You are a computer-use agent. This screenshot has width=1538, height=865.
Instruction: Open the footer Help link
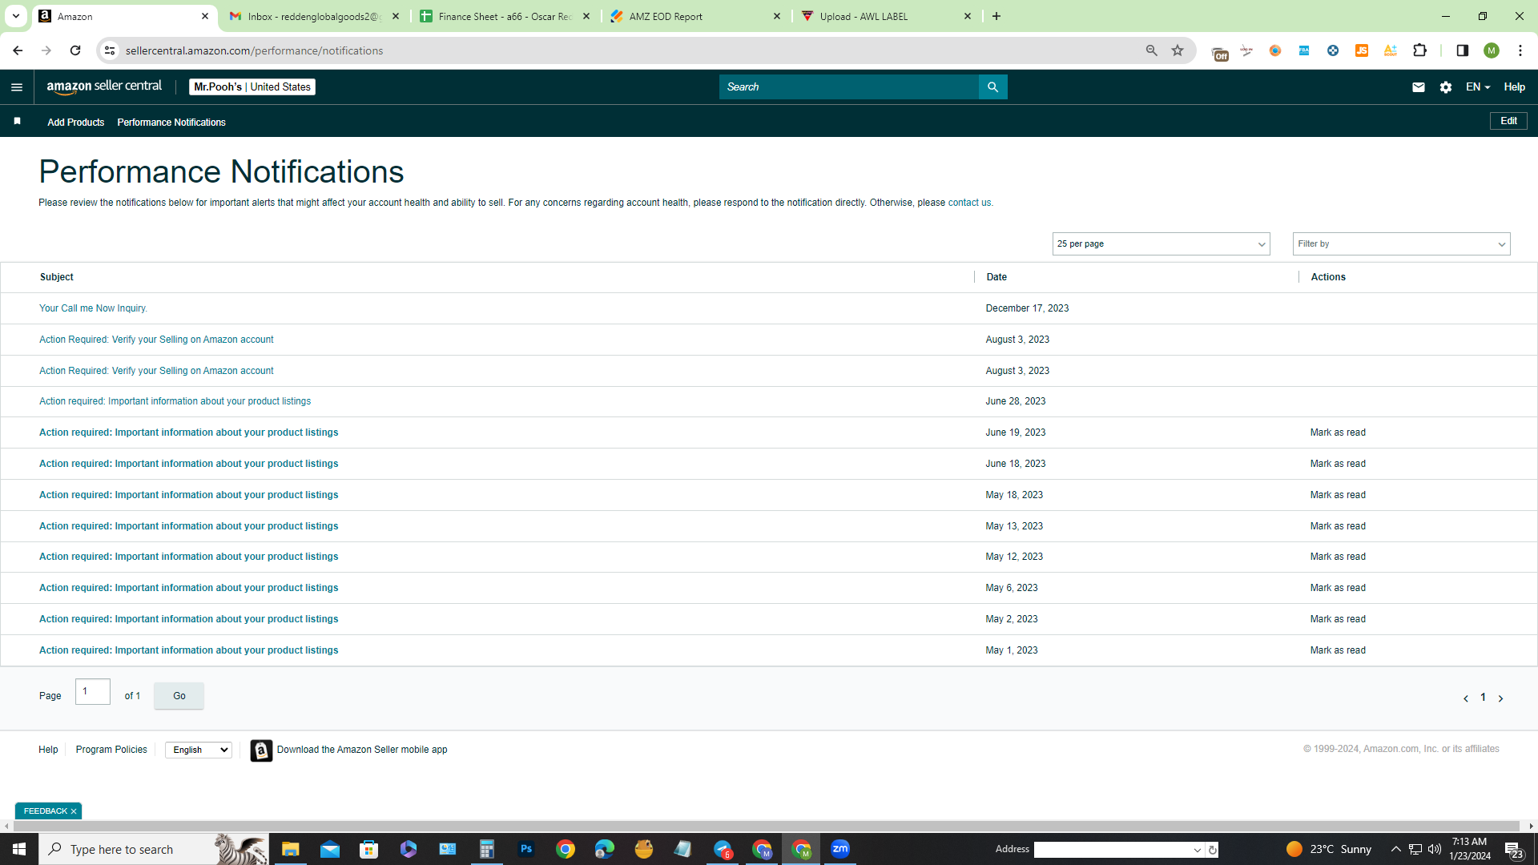[48, 750]
